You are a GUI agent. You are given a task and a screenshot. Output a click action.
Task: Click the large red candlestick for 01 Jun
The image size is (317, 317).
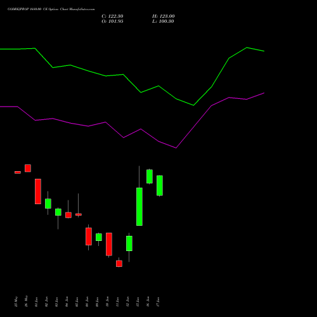(x=38, y=191)
